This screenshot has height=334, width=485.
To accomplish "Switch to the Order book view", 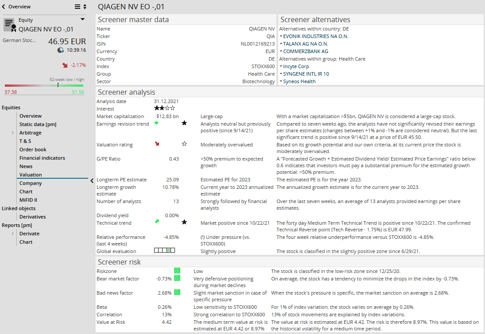I will [x=33, y=150].
